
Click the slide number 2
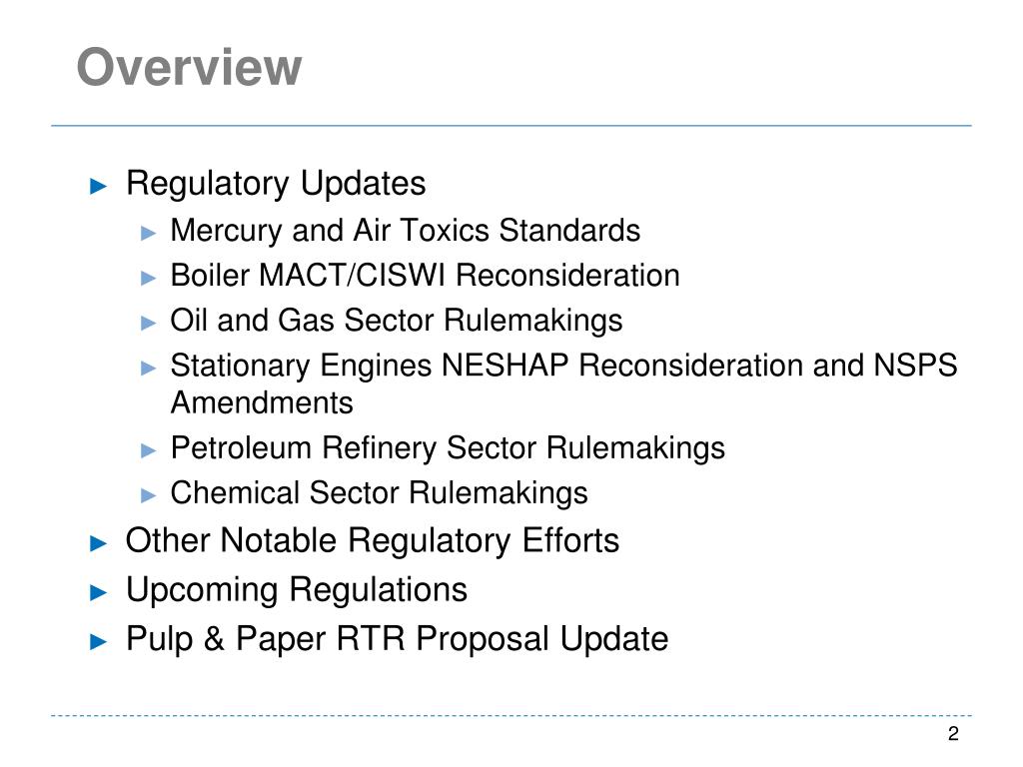coord(953,735)
